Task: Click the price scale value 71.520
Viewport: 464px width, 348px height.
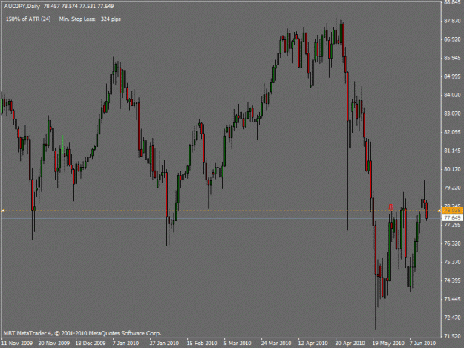Action: [x=452, y=336]
